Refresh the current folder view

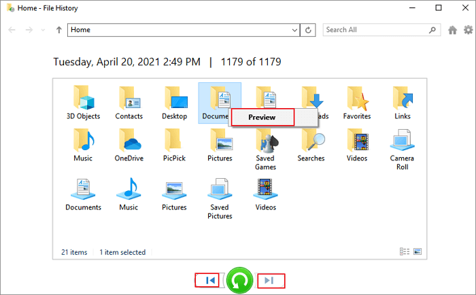pos(308,30)
